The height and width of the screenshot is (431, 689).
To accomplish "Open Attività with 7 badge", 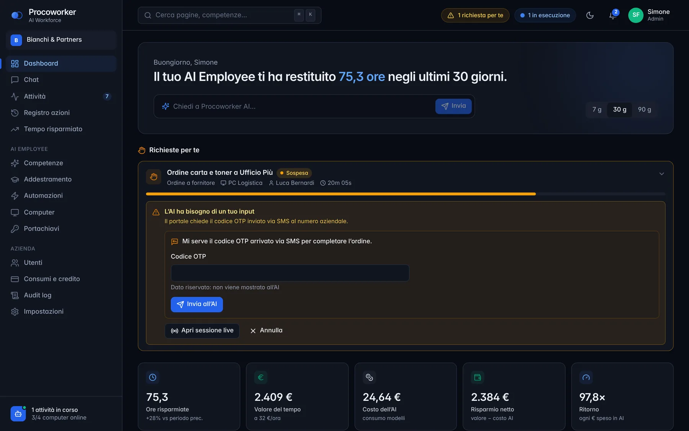I will (61, 96).
